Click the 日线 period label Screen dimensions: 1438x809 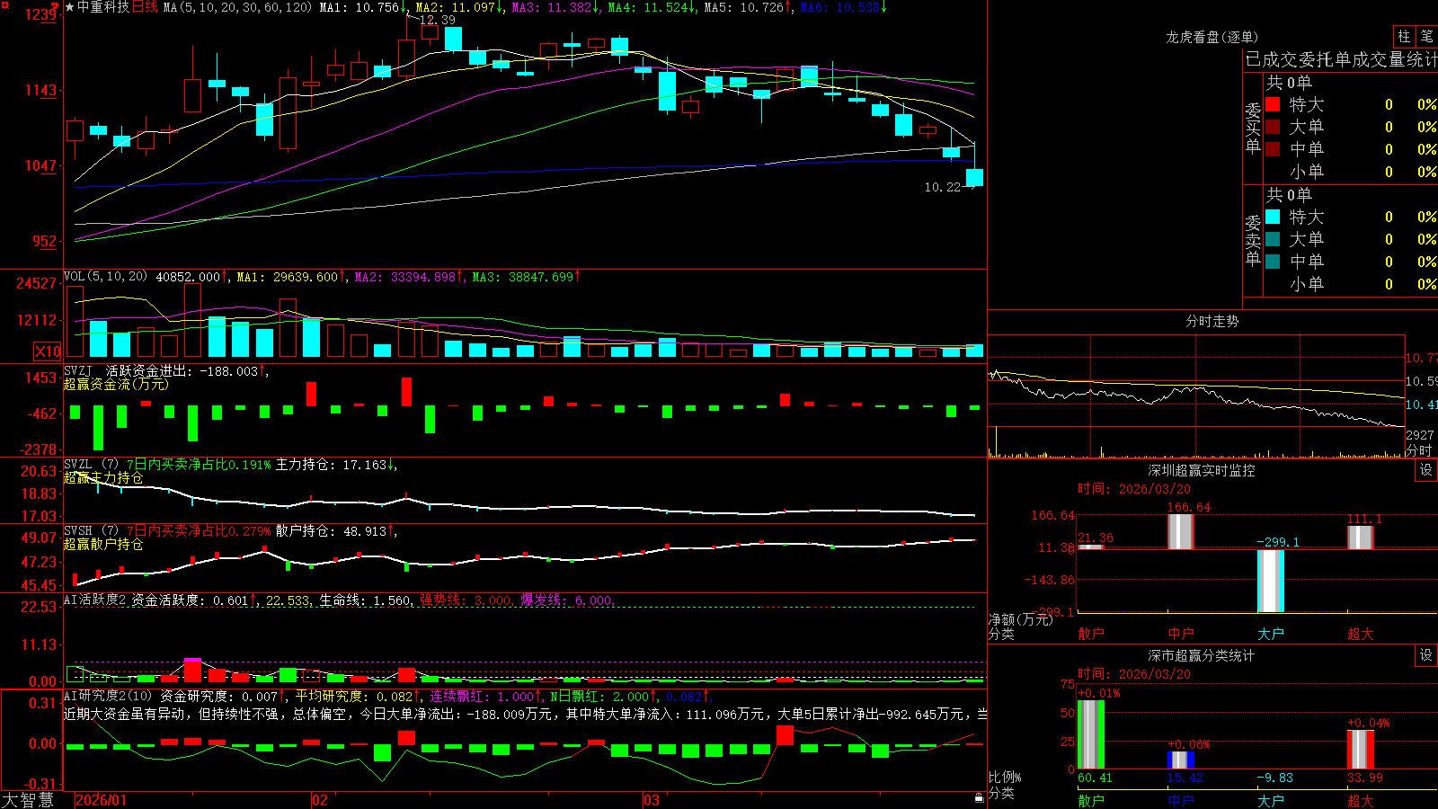145,7
